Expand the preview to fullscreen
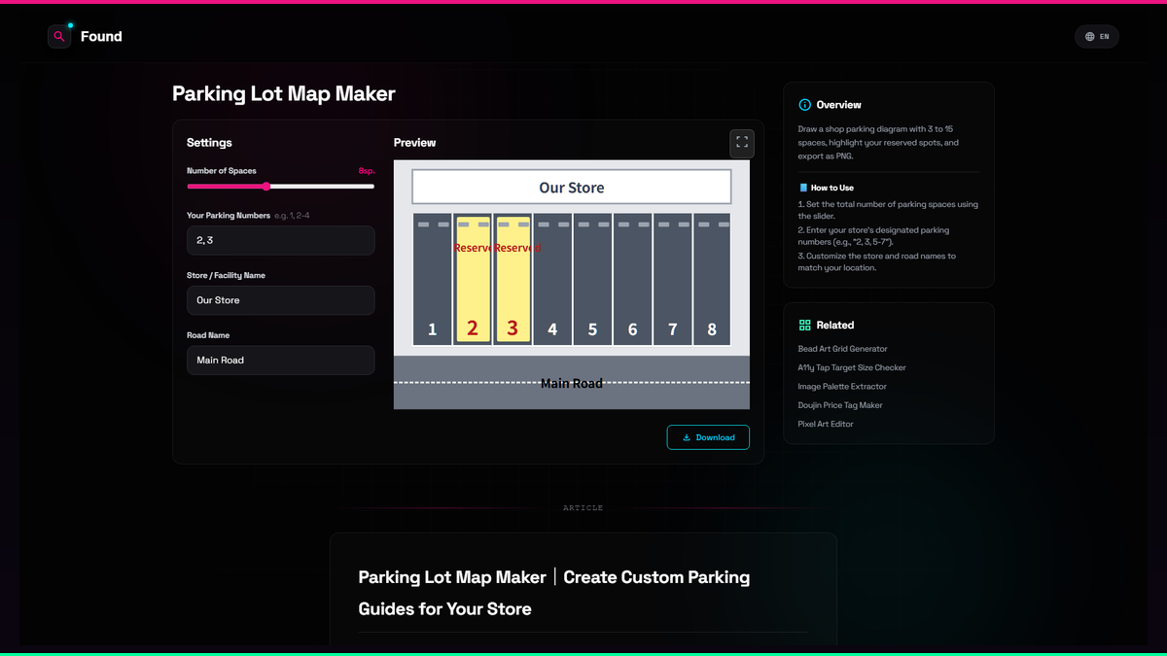Viewport: 1167px width, 656px height. 742,143
